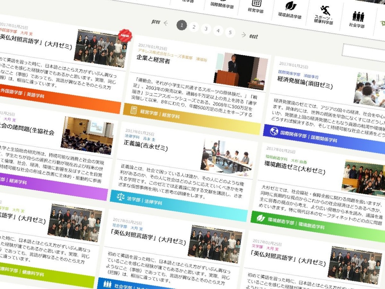The height and width of the screenshot is (289, 385).
Task: Click the アキレス株式会社シューズ事業部 label
Action: click(165, 54)
